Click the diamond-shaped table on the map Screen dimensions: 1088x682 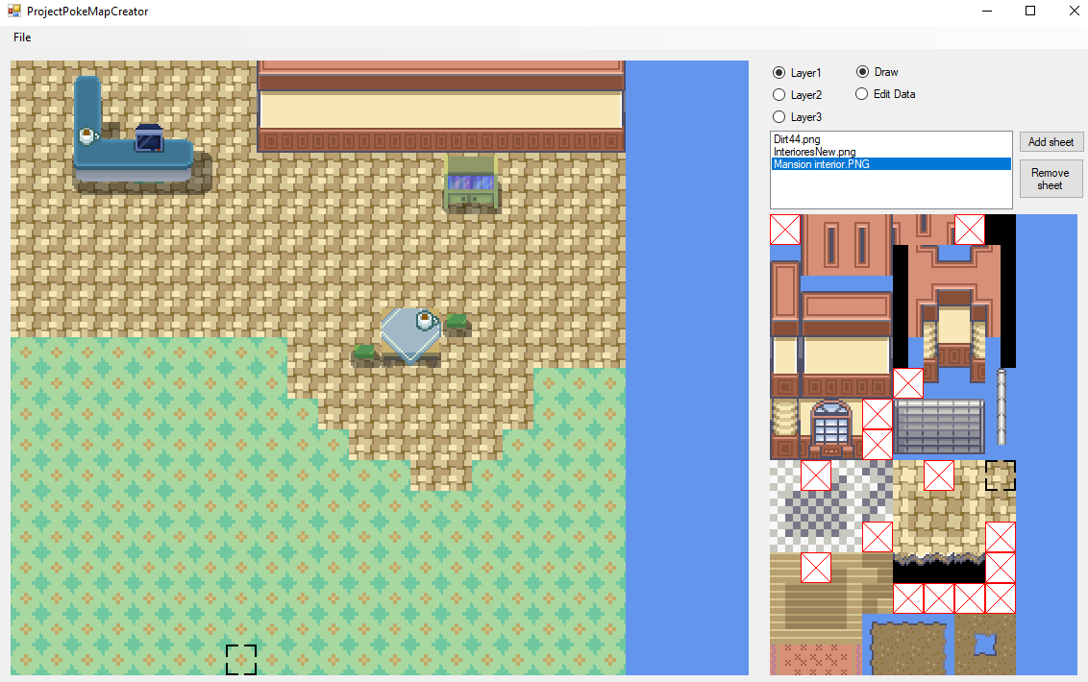(x=410, y=336)
